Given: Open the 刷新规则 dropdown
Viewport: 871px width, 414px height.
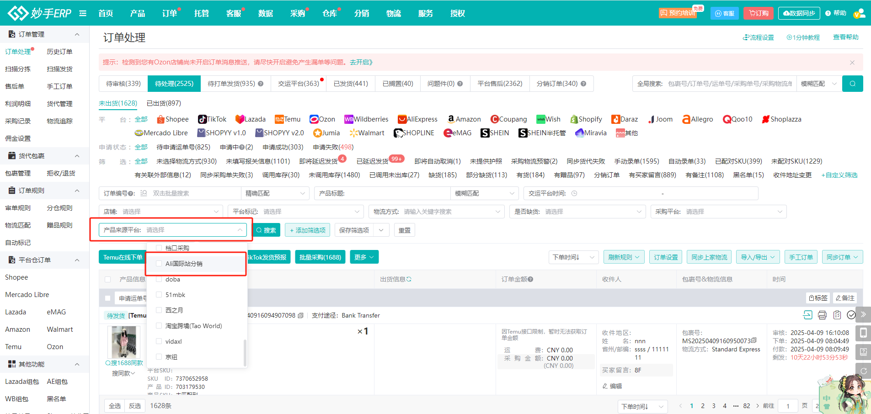Looking at the screenshot, I should (624, 257).
